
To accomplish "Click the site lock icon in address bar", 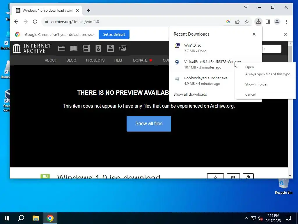I will (x=47, y=22).
